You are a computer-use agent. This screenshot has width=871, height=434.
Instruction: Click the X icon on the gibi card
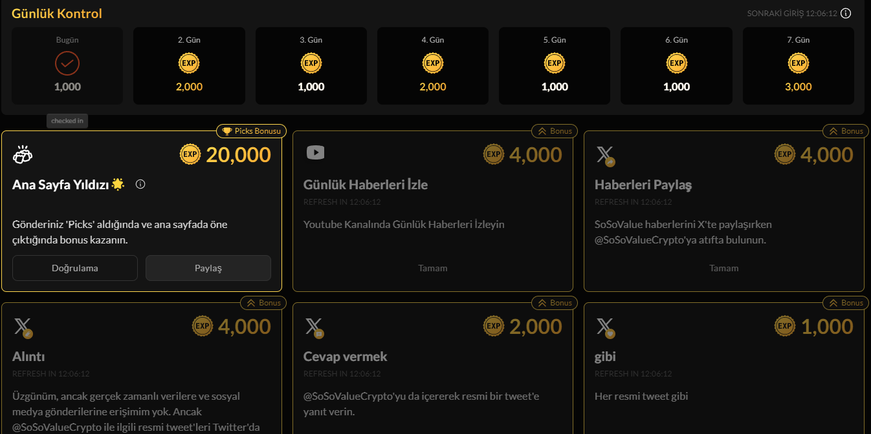tap(604, 327)
